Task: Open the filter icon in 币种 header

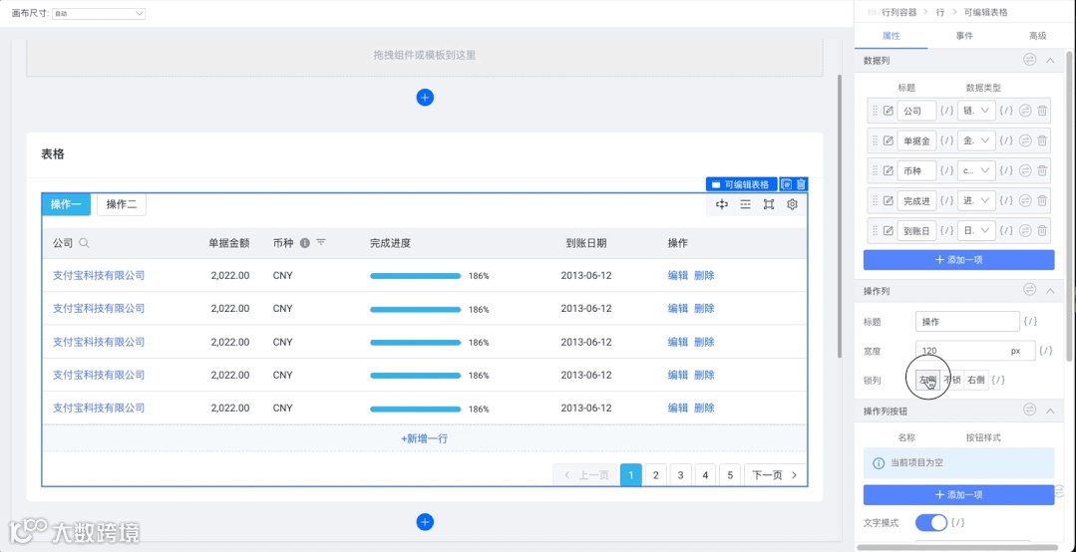Action: pos(320,243)
